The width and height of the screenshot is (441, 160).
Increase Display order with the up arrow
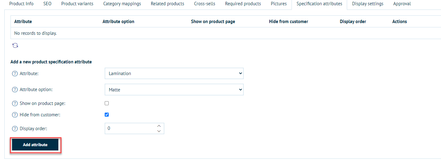pos(159,126)
